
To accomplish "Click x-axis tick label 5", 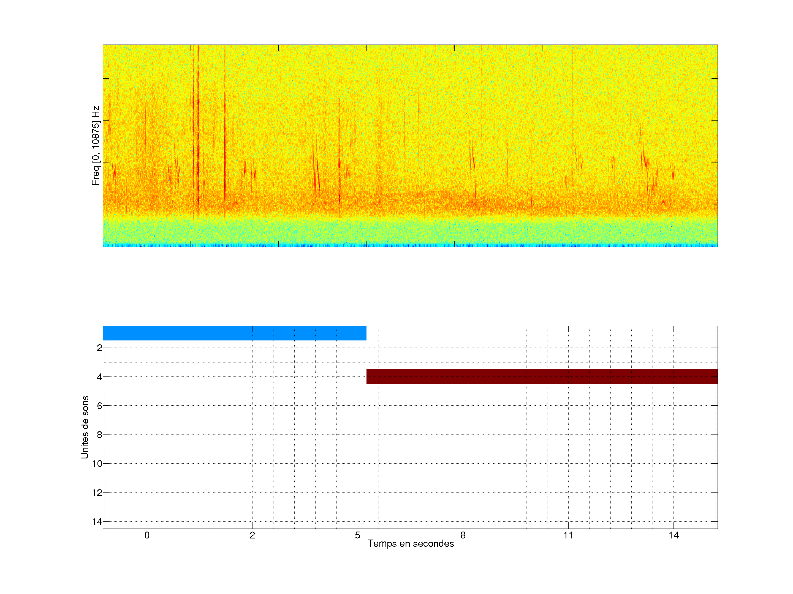I will pos(357,535).
